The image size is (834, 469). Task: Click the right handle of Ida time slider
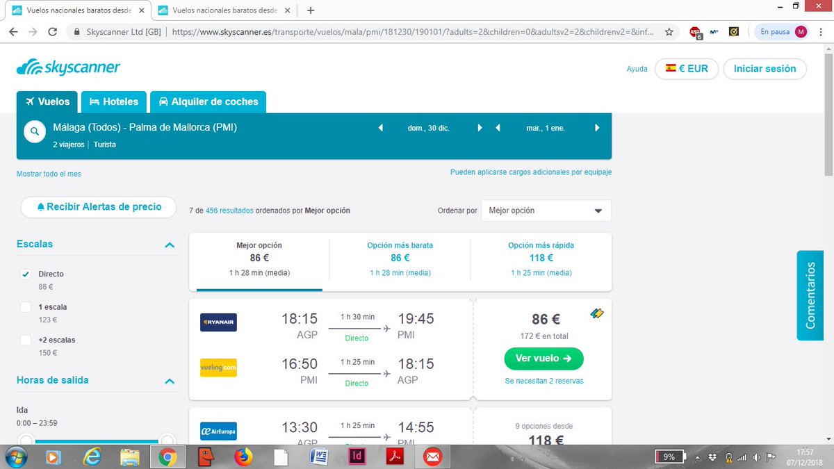(x=167, y=441)
